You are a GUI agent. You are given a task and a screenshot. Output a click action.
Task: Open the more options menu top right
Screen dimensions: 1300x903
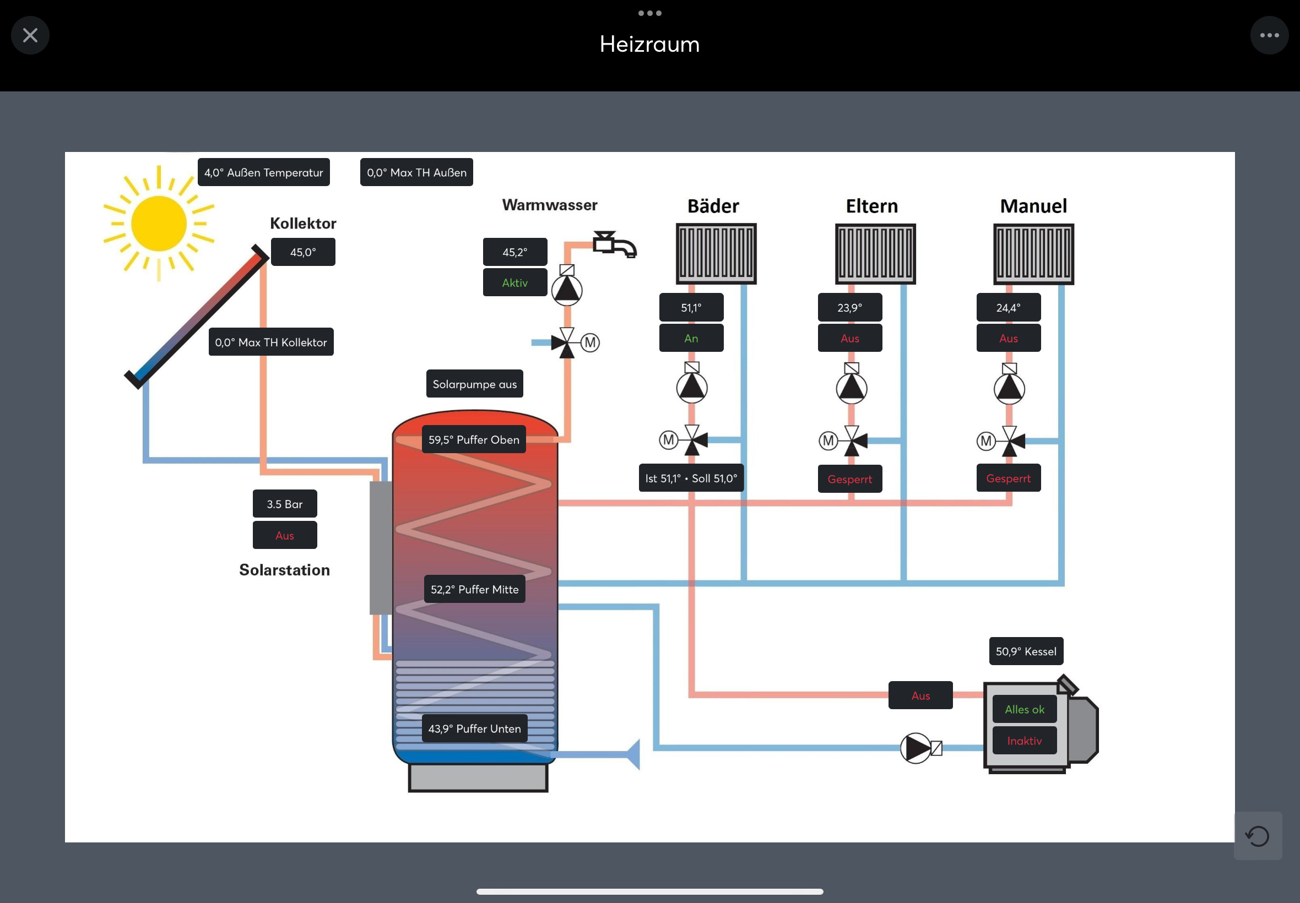click(1269, 35)
